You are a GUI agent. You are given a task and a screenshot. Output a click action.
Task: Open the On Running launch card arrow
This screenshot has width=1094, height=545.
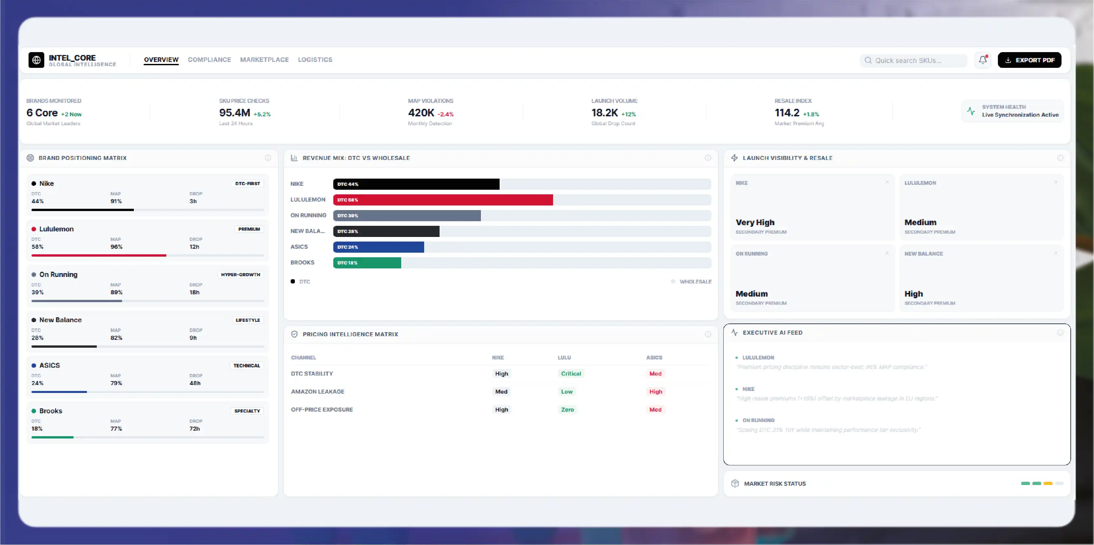[x=887, y=253]
